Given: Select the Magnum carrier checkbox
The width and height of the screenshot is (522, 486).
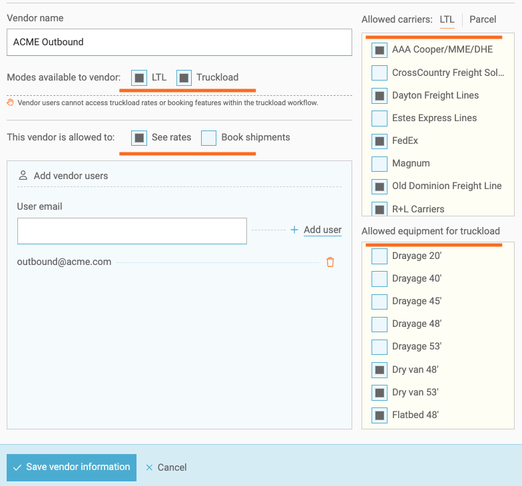Looking at the screenshot, I should coord(380,164).
